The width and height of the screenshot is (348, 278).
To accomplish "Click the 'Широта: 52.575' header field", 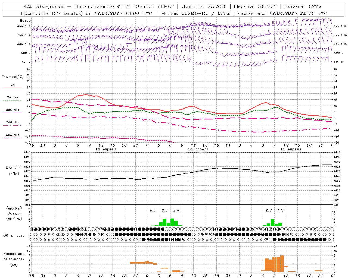I will [x=255, y=7].
